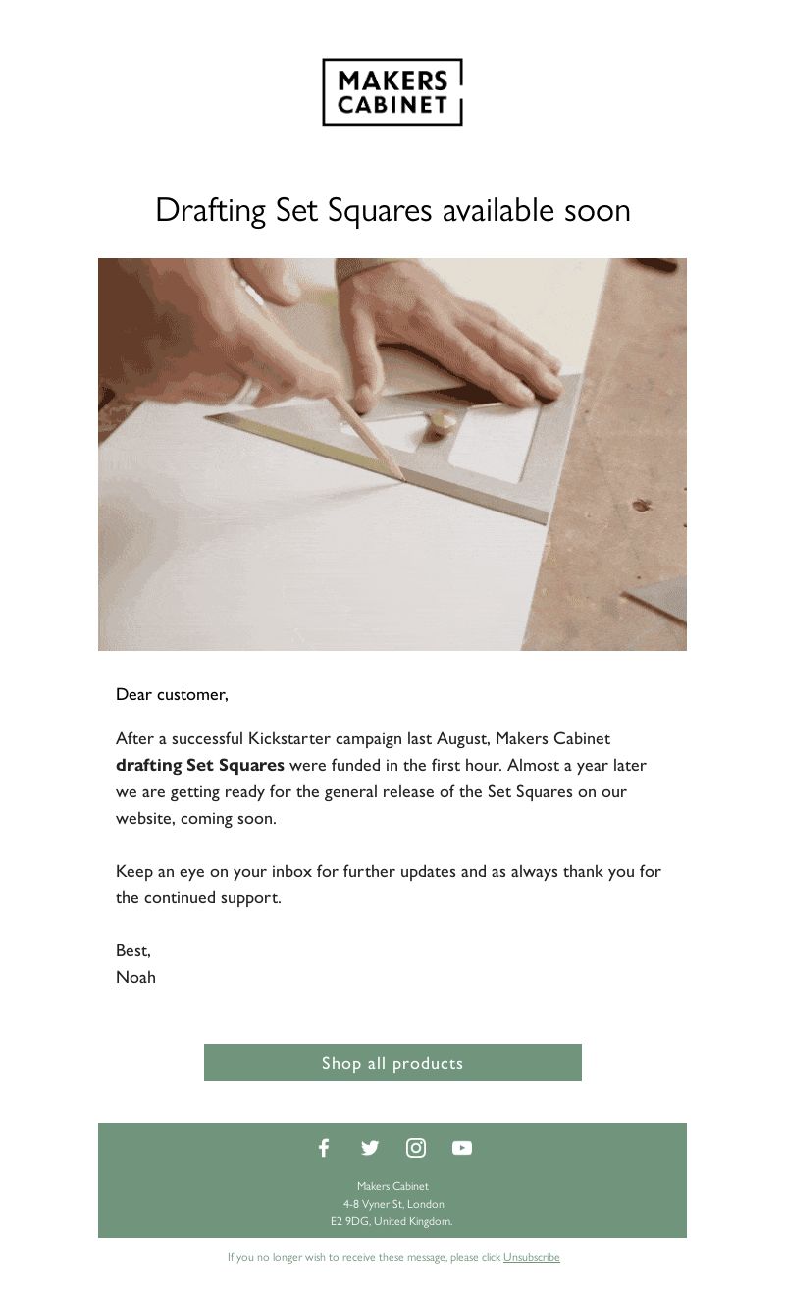The image size is (785, 1294).
Task: Click the 'After a successful Kickstarter campaign' sentence
Action: [x=381, y=778]
